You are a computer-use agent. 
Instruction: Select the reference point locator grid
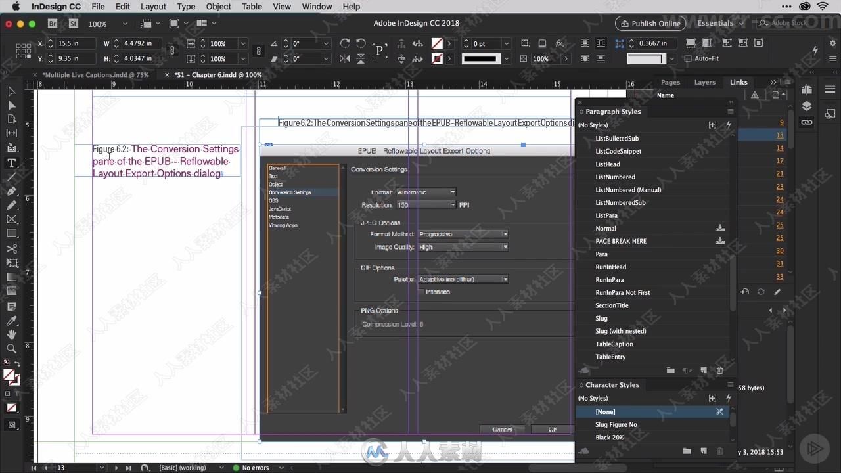click(x=24, y=51)
